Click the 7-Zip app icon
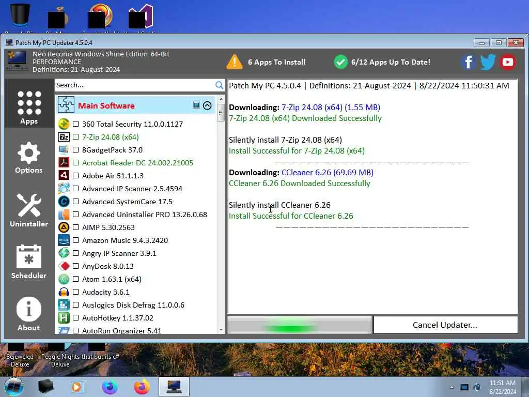This screenshot has width=529, height=397. [64, 136]
